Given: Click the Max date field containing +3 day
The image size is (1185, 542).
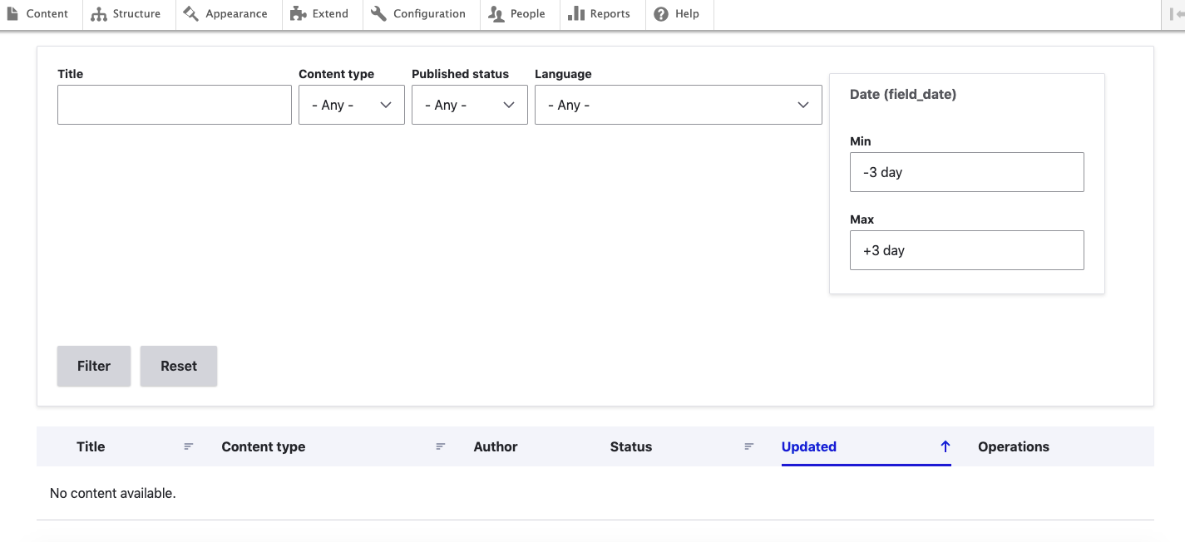Looking at the screenshot, I should pyautogui.click(x=967, y=250).
